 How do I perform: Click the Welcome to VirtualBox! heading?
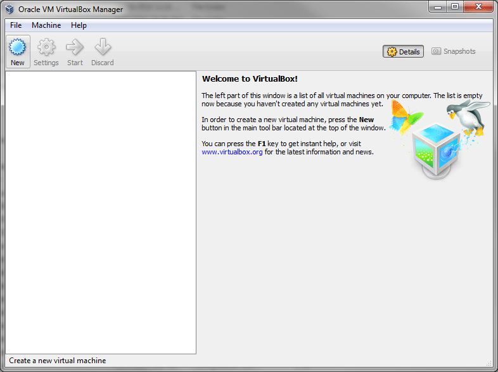250,78
